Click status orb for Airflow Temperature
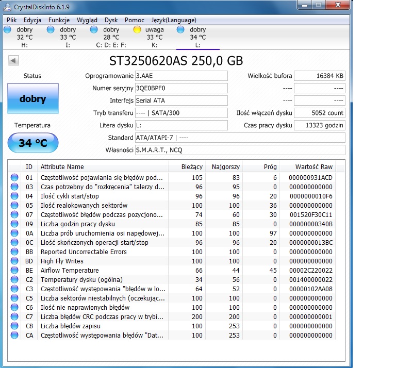 pyautogui.click(x=14, y=270)
